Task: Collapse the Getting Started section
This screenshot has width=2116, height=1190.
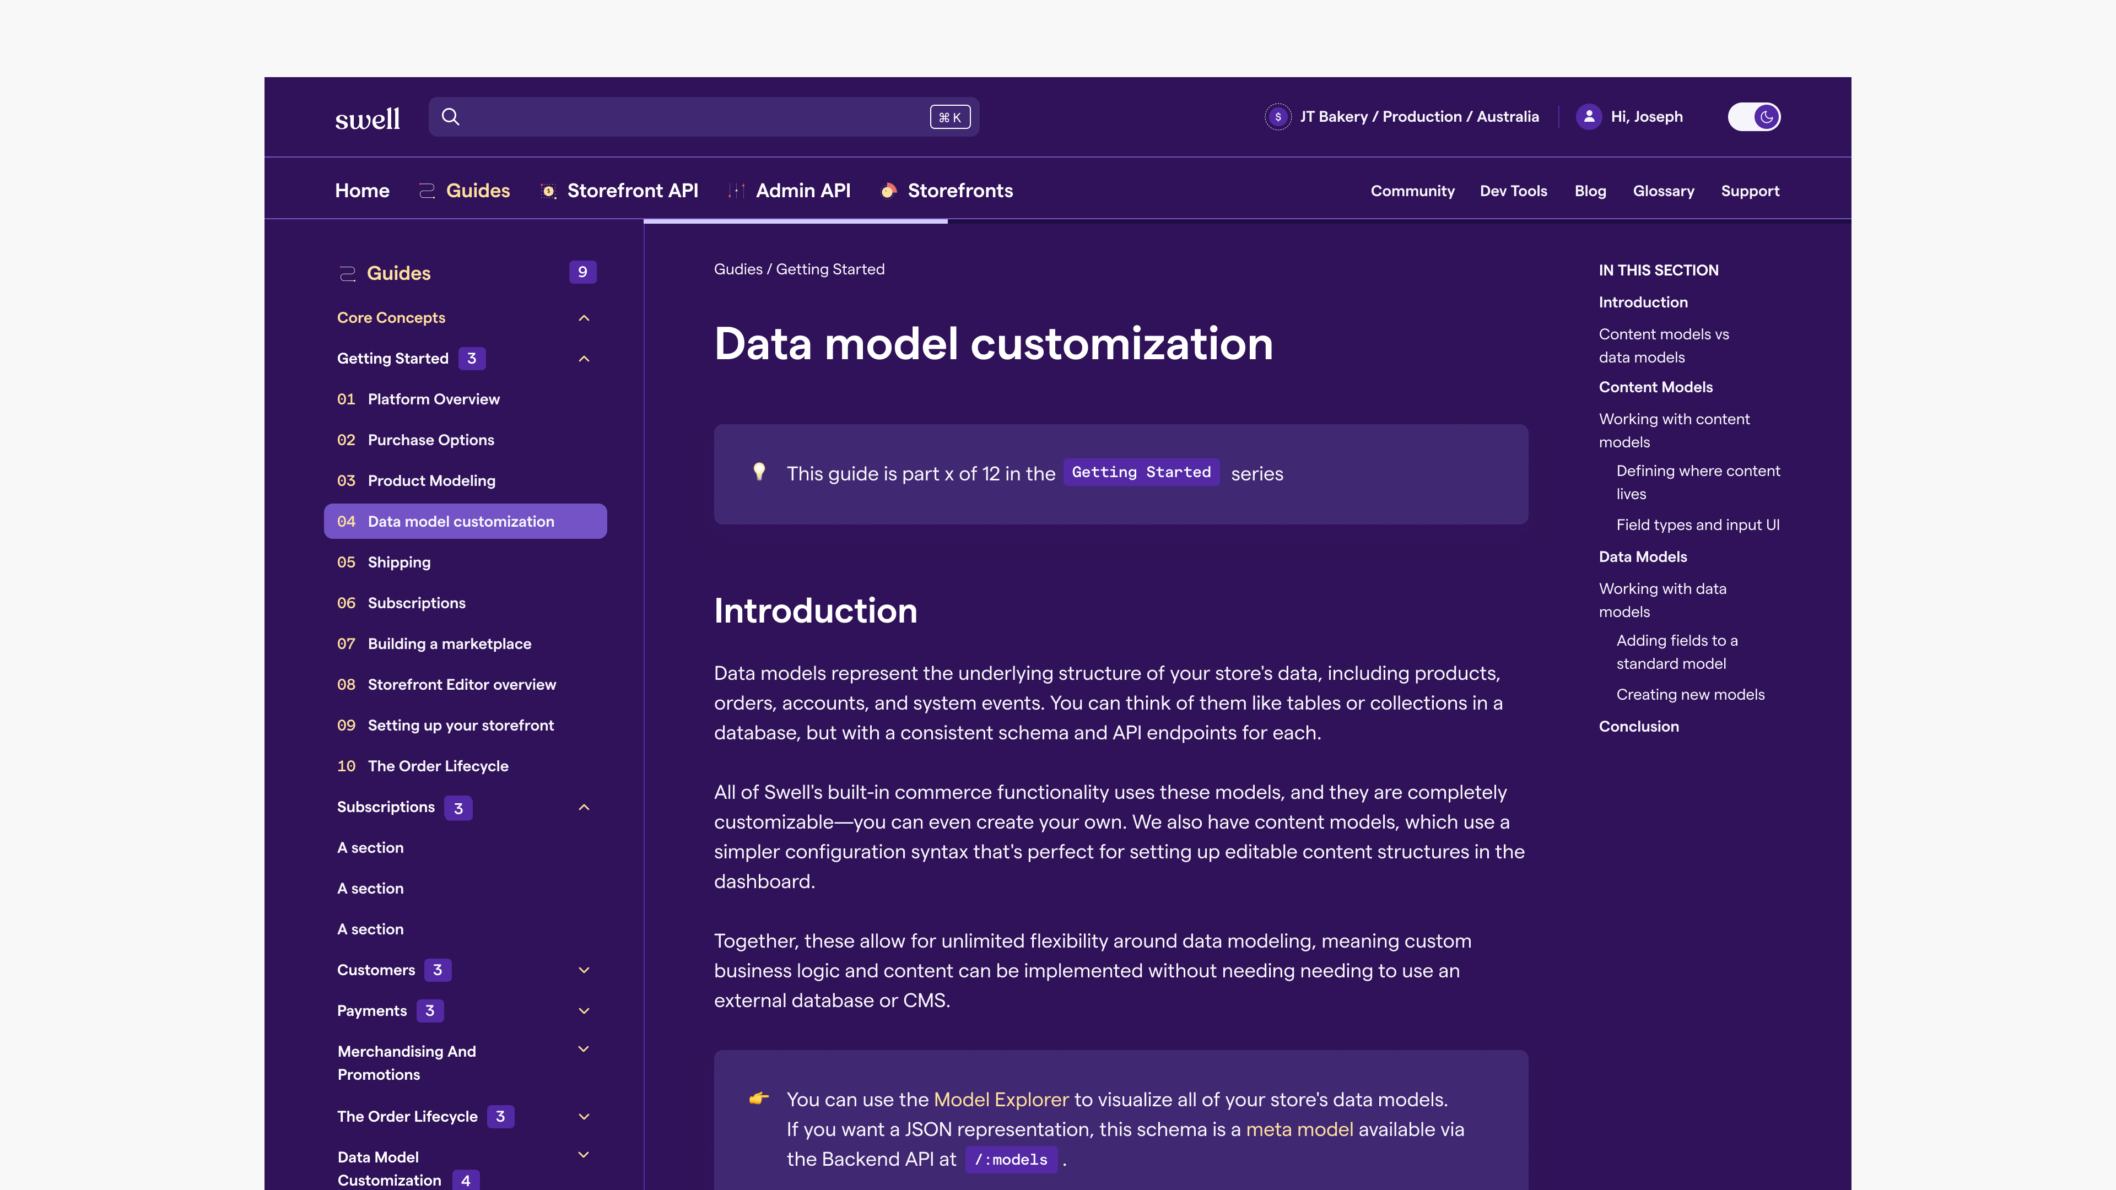Action: pyautogui.click(x=584, y=359)
